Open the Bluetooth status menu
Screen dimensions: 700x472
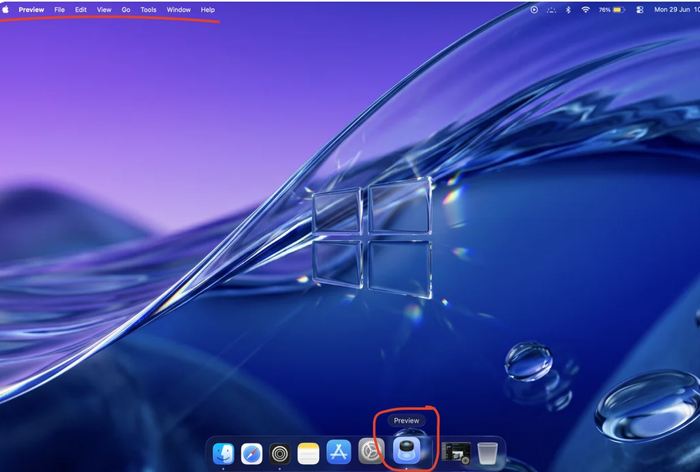coord(568,10)
